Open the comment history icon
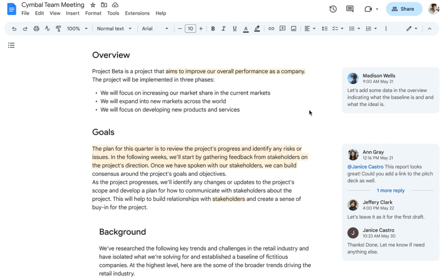 click(x=350, y=9)
